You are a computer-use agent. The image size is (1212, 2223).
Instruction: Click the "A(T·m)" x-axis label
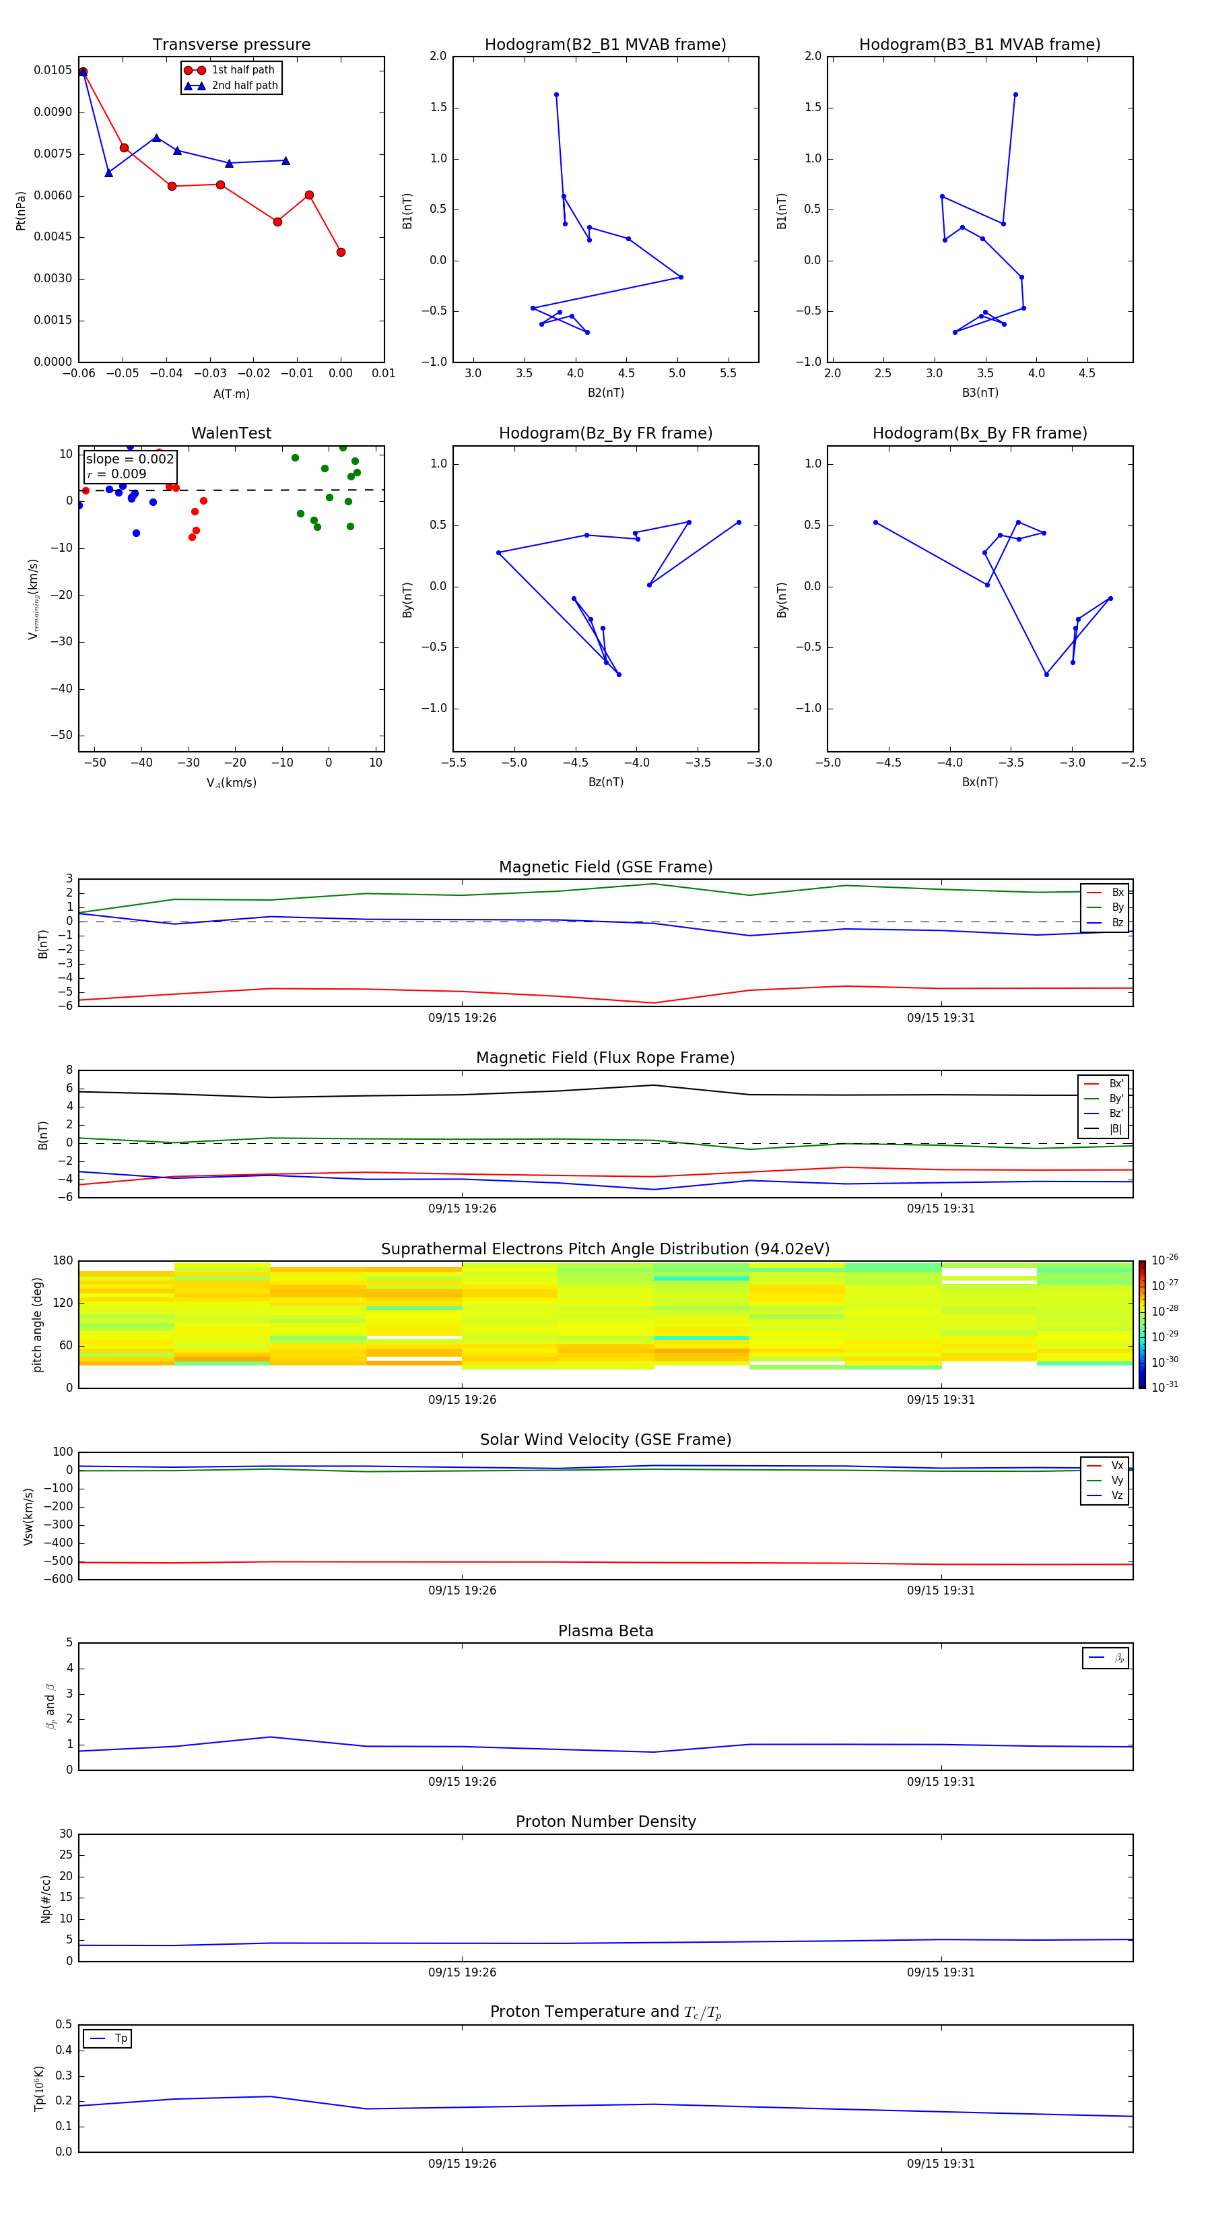[231, 393]
